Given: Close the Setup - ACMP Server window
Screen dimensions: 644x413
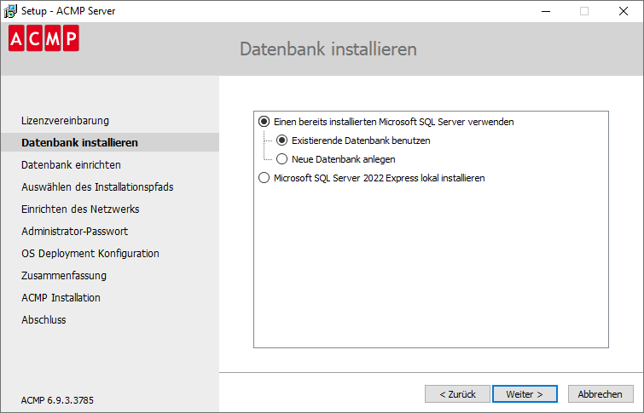Looking at the screenshot, I should [x=623, y=11].
